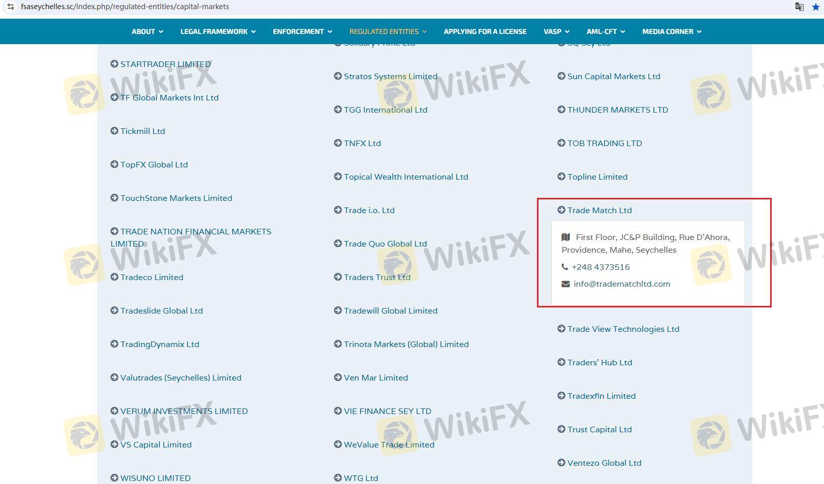Expand the LEGAL FRAMEWORK menu

[x=218, y=31]
